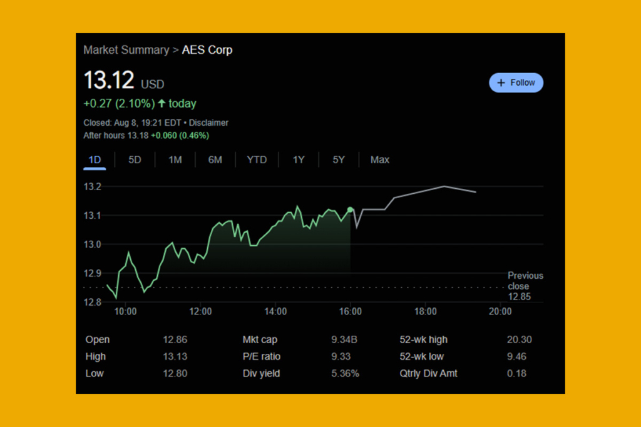Select the Max time range tab
The height and width of the screenshot is (427, 641).
click(380, 159)
